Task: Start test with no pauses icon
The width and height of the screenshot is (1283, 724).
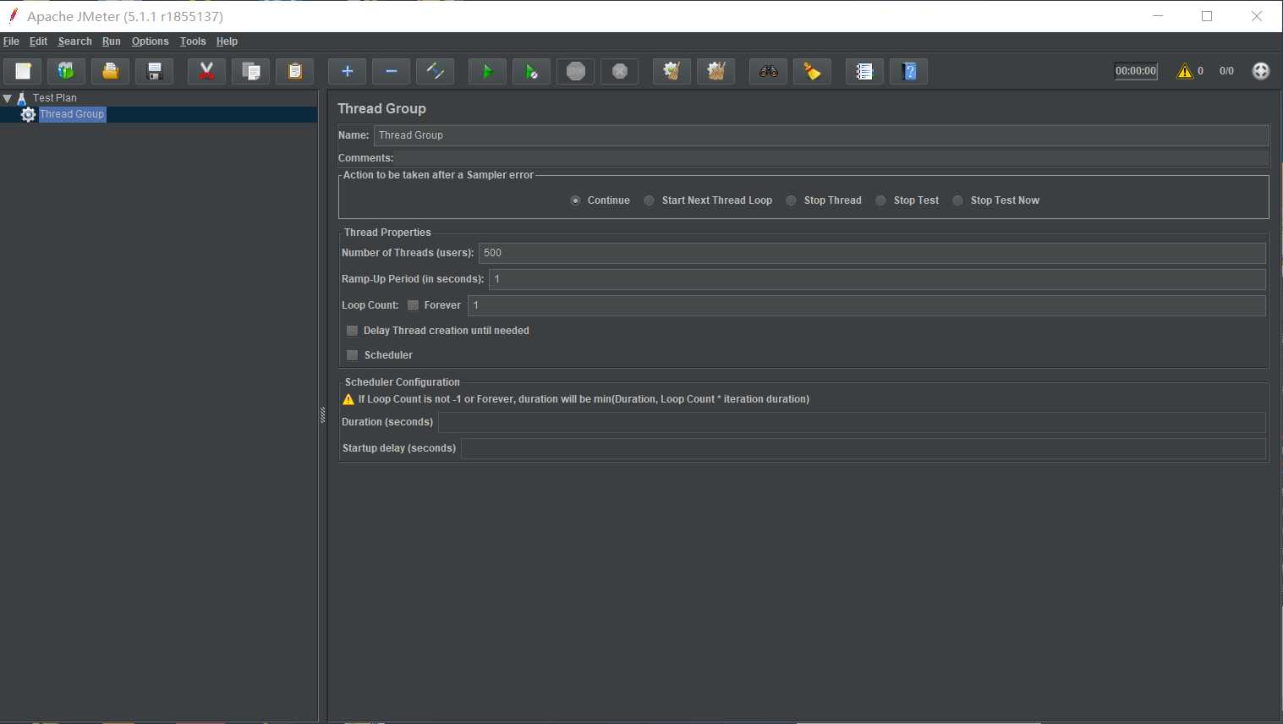Action: [x=531, y=71]
